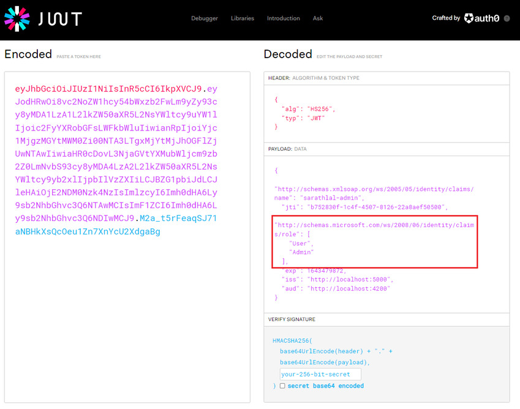The height and width of the screenshot is (409, 520).
Task: Click the 'PASTE A TOKEN HERE' hint label
Action: point(79,56)
